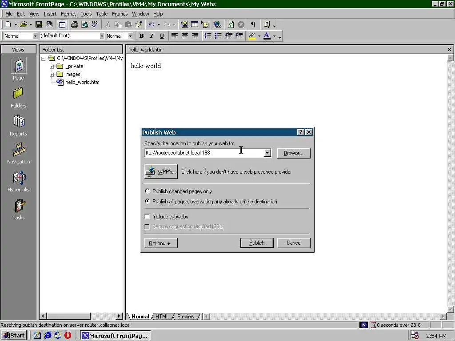Image resolution: width=455 pixels, height=341 pixels.
Task: Toggle Show All paragraph marks icon
Action: coord(253,25)
